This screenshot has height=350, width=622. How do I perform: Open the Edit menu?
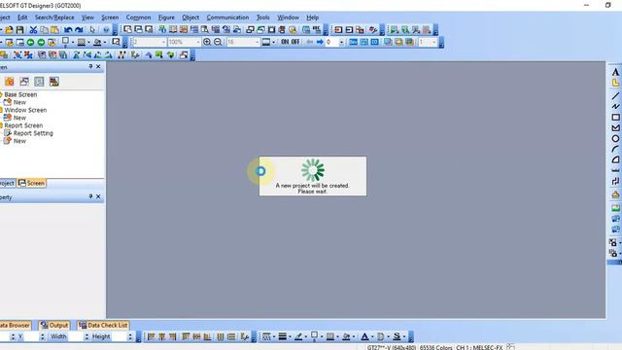tap(22, 17)
